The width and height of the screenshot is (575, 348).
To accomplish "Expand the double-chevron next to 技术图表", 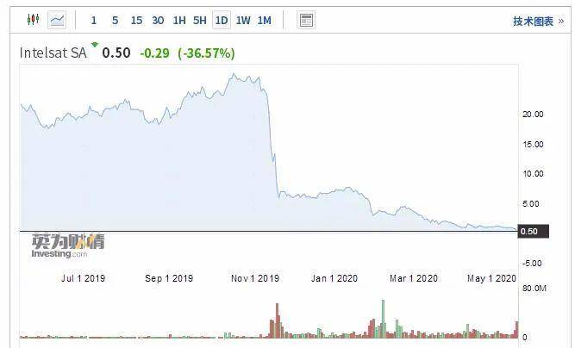I will click(561, 22).
